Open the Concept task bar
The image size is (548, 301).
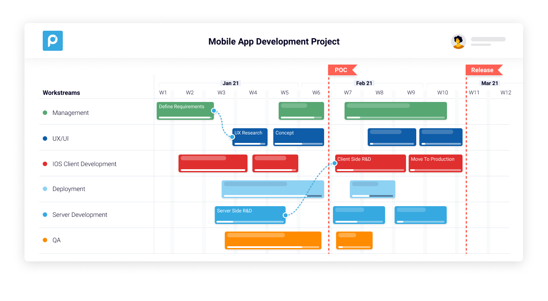[299, 137]
